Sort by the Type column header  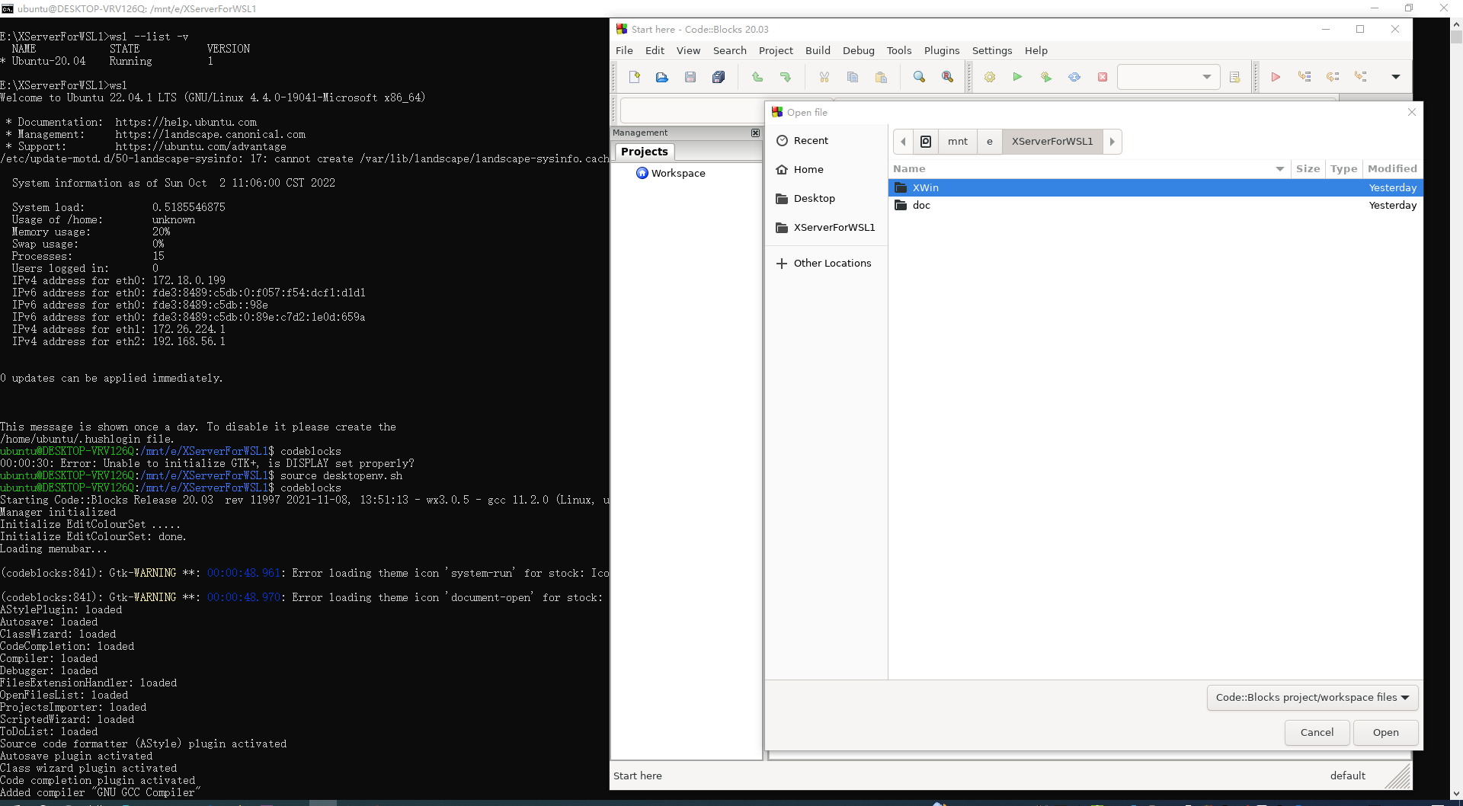[x=1343, y=169]
